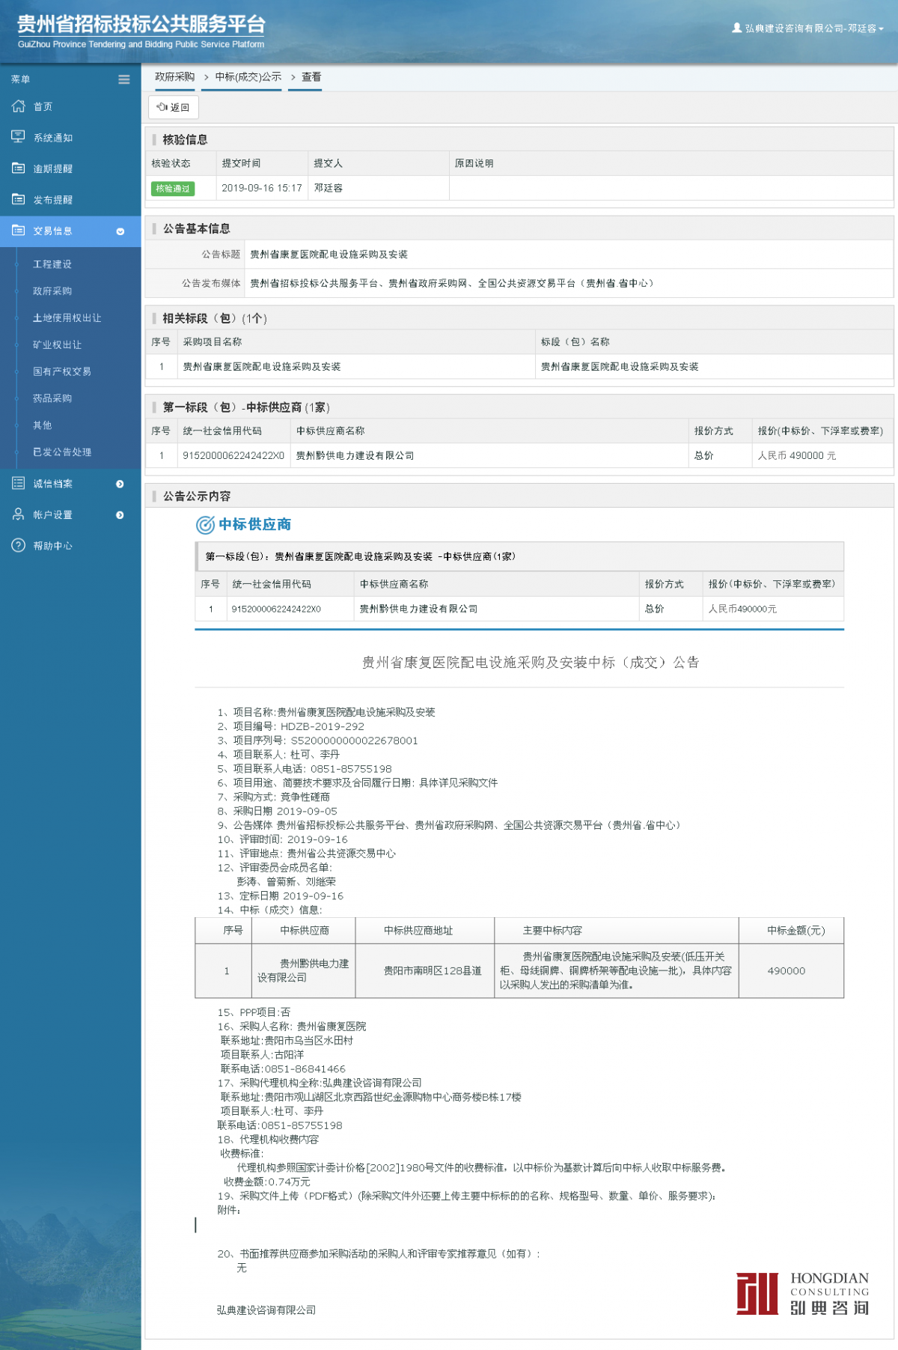Click supplier address 贵阳市南明区128县道
This screenshot has width=898, height=1350.
pyautogui.click(x=433, y=970)
